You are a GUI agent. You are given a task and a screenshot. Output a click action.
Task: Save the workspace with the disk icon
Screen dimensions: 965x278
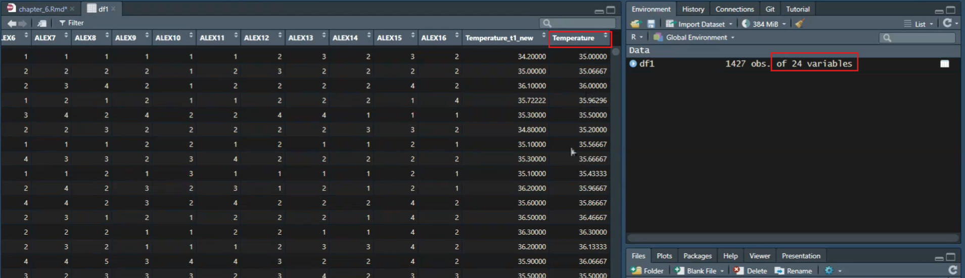click(x=651, y=24)
